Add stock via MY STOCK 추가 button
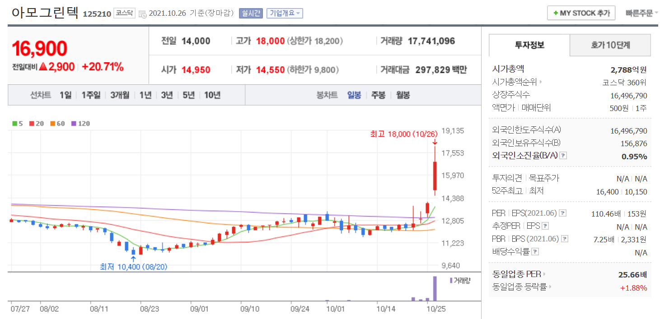Image resolution: width=660 pixels, height=319 pixels. [x=581, y=13]
